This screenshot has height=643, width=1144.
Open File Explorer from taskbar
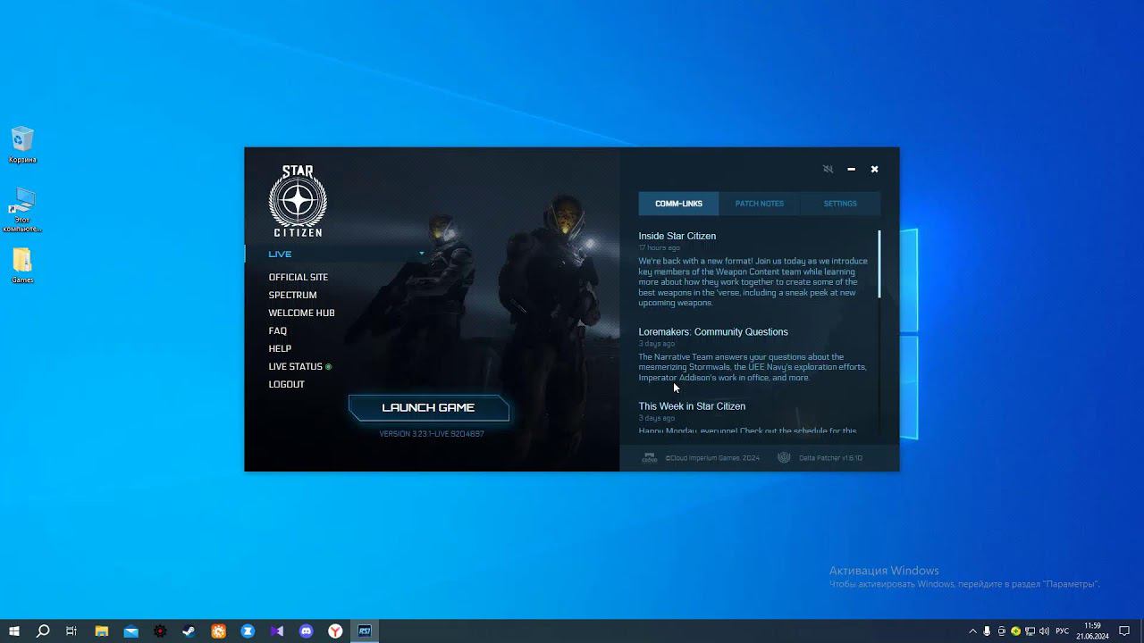coord(102,630)
